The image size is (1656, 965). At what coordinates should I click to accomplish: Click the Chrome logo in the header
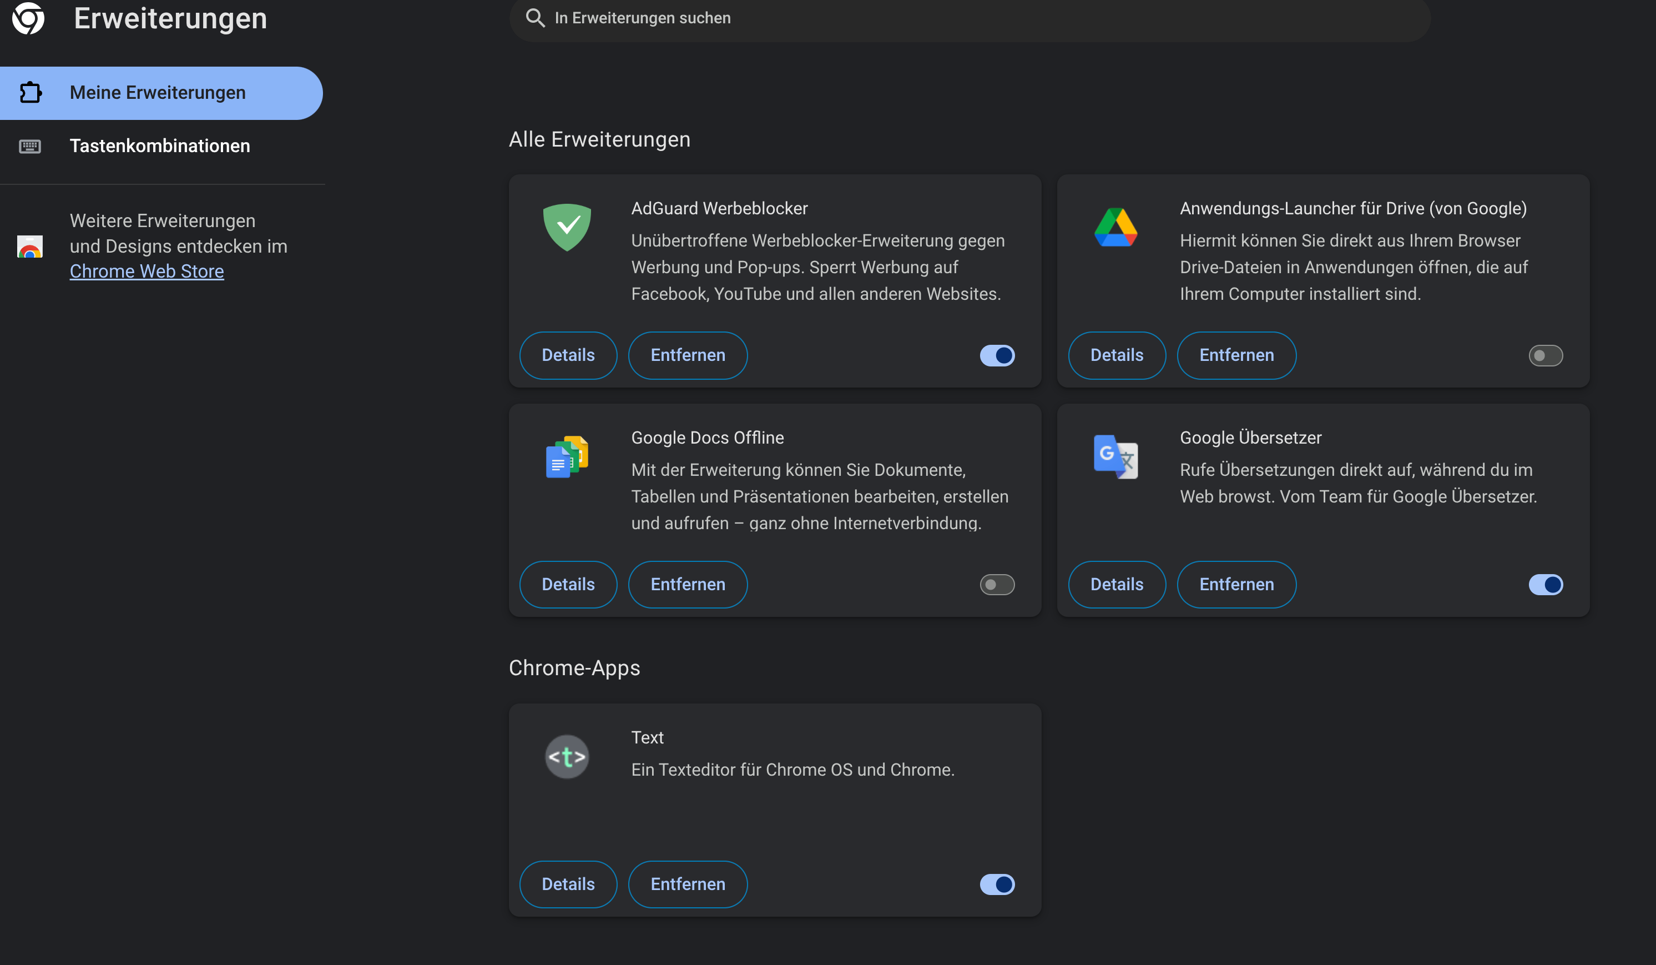[x=29, y=18]
